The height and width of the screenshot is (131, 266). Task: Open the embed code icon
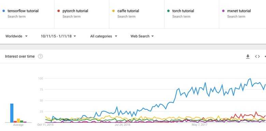(257, 56)
